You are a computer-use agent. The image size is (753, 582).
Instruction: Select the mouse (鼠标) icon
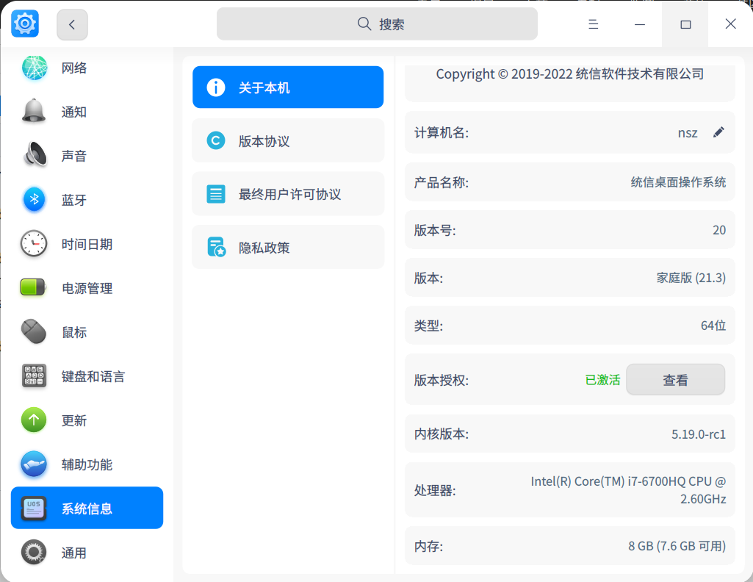click(34, 332)
